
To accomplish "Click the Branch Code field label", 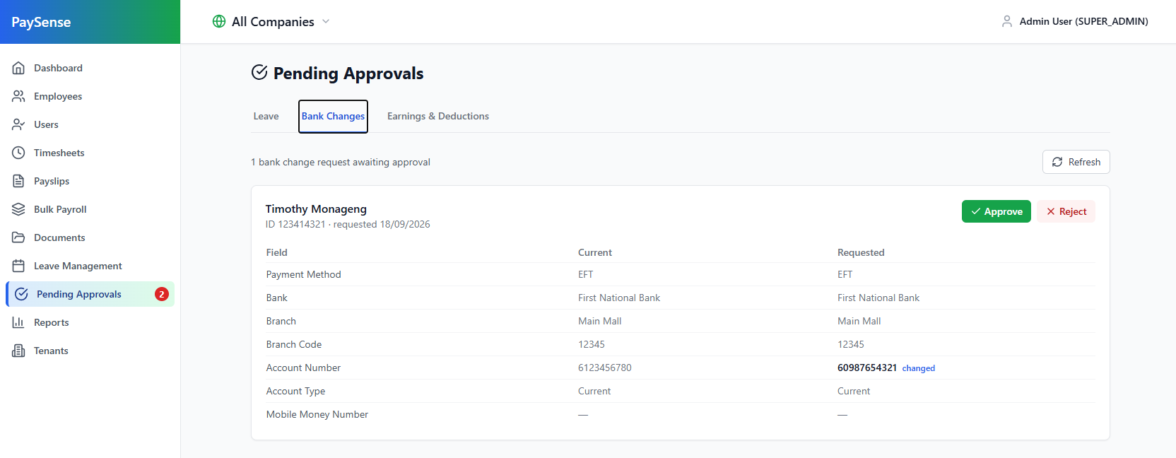I will tap(293, 344).
